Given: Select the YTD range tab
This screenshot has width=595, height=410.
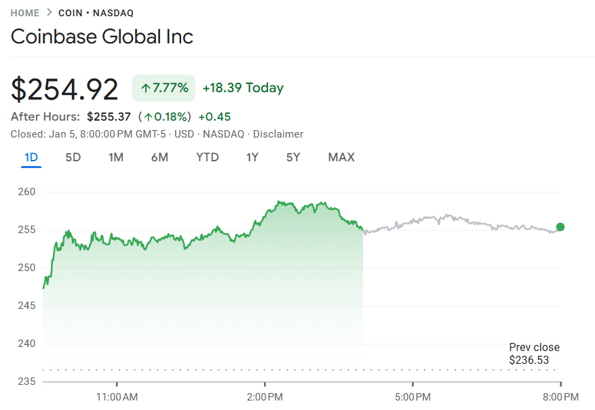Looking at the screenshot, I should [x=208, y=158].
